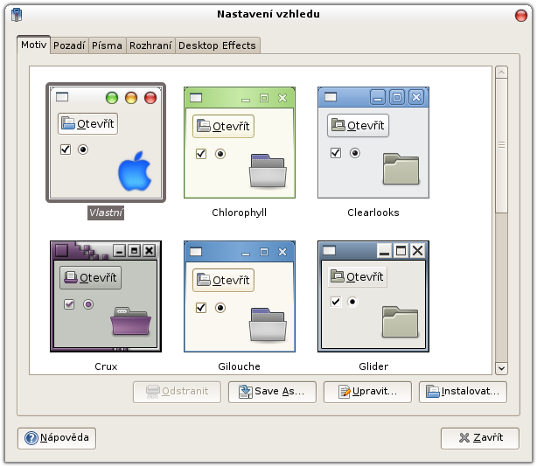The width and height of the screenshot is (537, 467).
Task: Click the radio button in Glider preview
Action: coord(352,302)
